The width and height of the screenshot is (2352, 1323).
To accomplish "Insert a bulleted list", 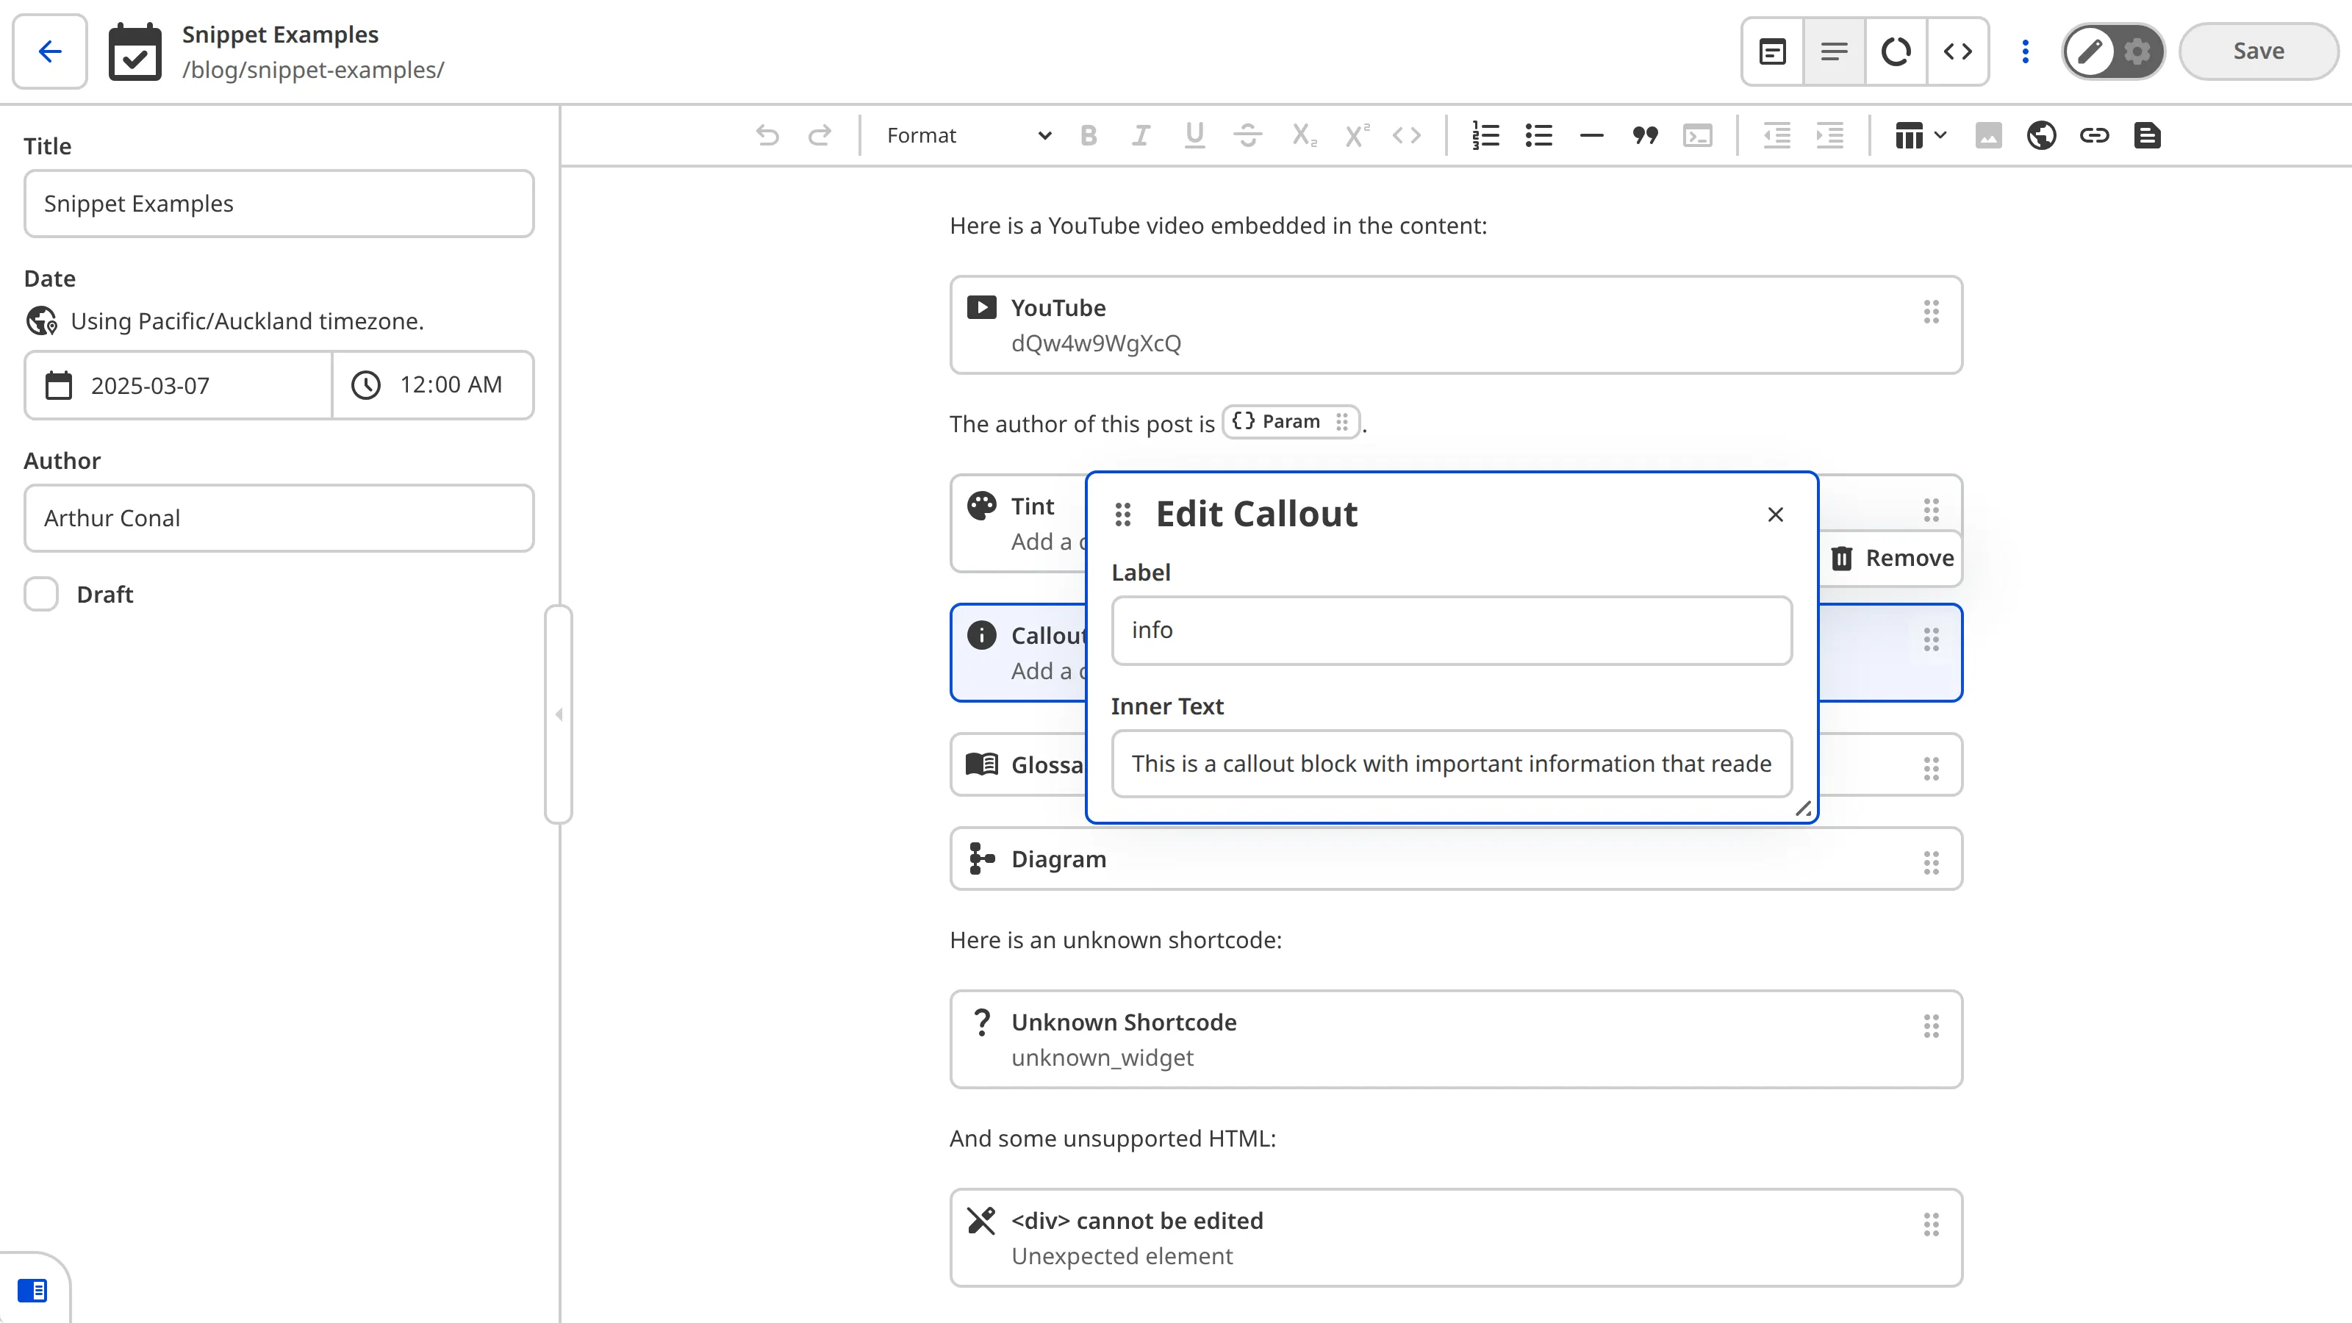I will pos(1538,136).
